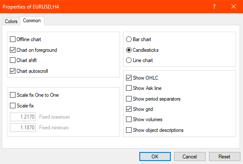Choose the Candlesticks chart type

pos(129,50)
